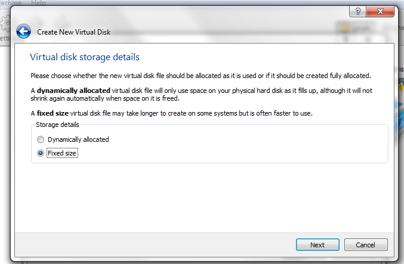Click the Settings gear icon at left edge
Viewport: 404px width, 264px height.
5,24
